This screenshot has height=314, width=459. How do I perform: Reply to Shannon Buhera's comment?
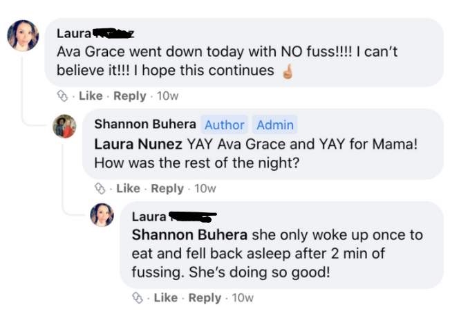tap(167, 188)
